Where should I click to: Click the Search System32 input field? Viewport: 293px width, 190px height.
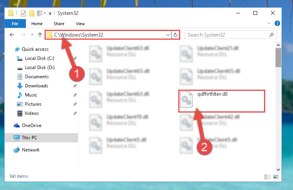point(228,35)
